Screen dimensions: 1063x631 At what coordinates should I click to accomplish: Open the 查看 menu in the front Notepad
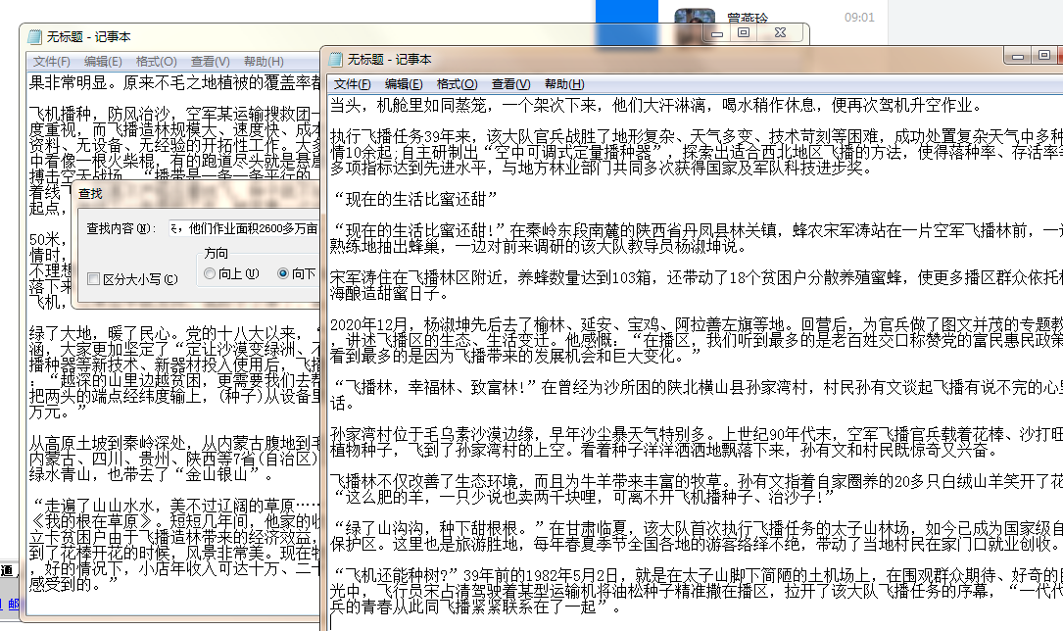[x=510, y=84]
